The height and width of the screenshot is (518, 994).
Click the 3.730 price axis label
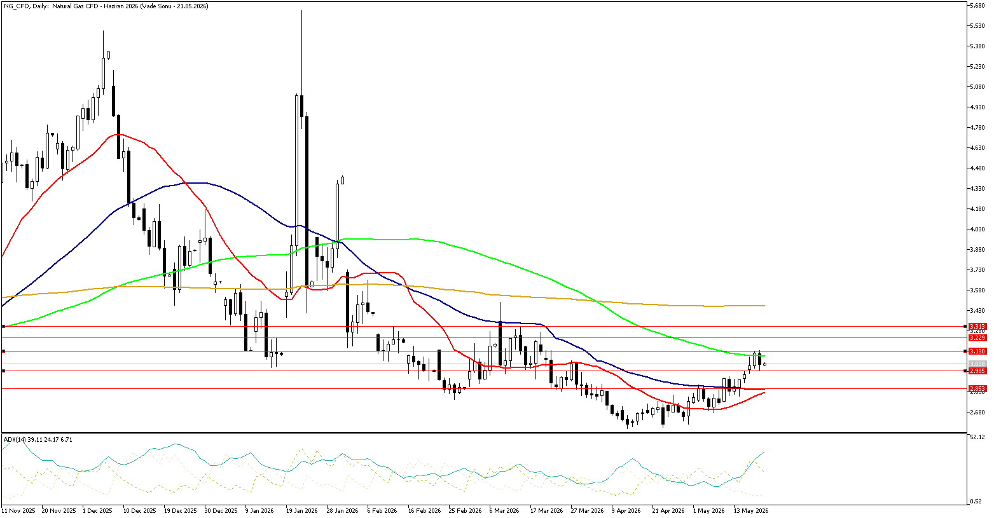[x=977, y=270]
